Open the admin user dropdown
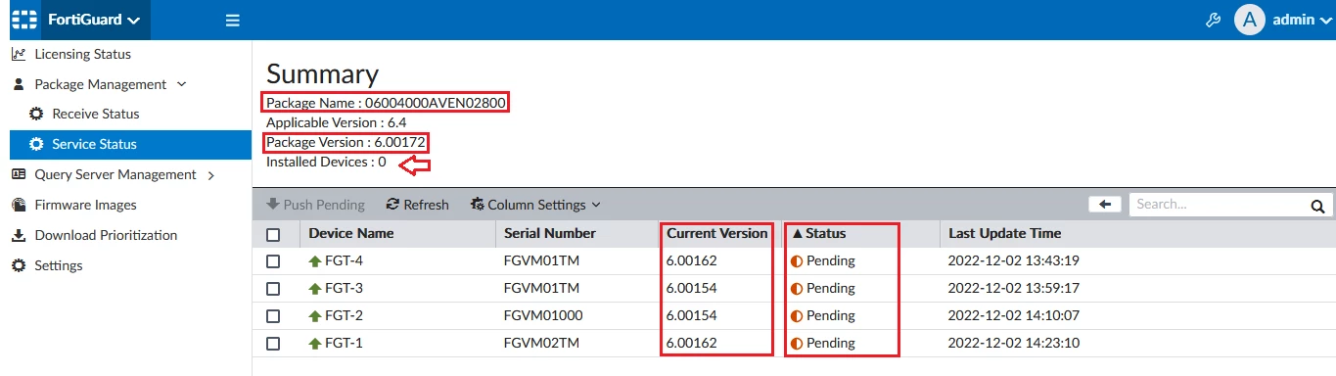1336x376 pixels. pyautogui.click(x=1302, y=20)
